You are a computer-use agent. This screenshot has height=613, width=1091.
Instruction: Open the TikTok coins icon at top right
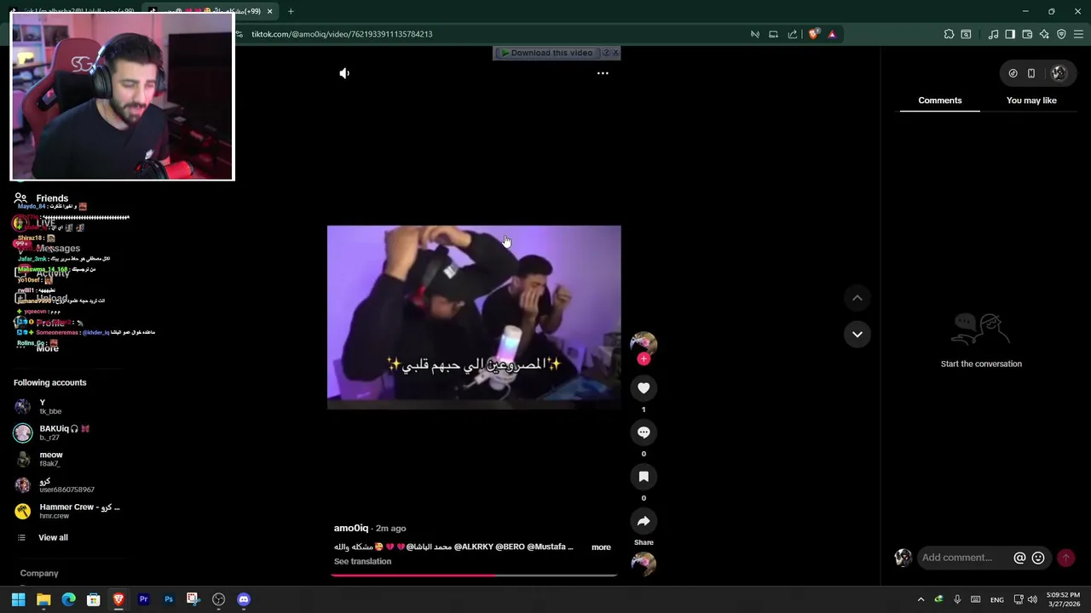[1013, 73]
